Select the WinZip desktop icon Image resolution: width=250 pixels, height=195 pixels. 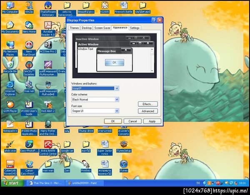click(29, 7)
